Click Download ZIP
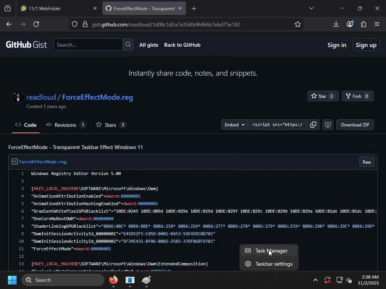This screenshot has width=386, height=289. click(355, 125)
